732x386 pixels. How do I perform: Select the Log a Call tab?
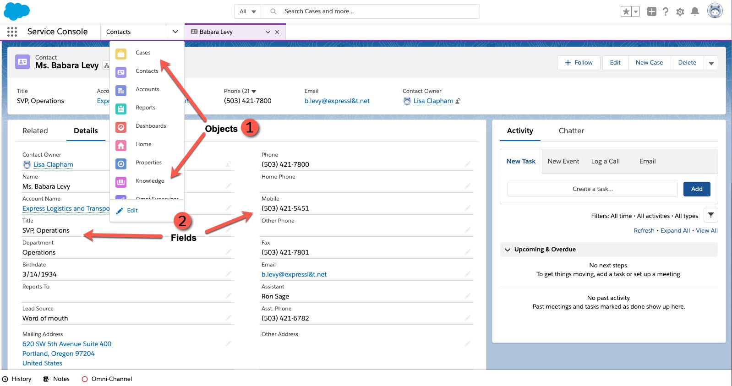click(x=605, y=161)
